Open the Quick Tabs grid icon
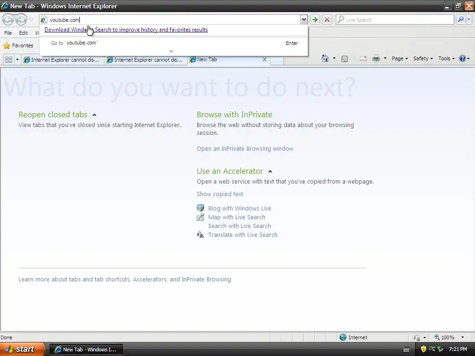Viewport: 475px width, 356px height. 8,60
